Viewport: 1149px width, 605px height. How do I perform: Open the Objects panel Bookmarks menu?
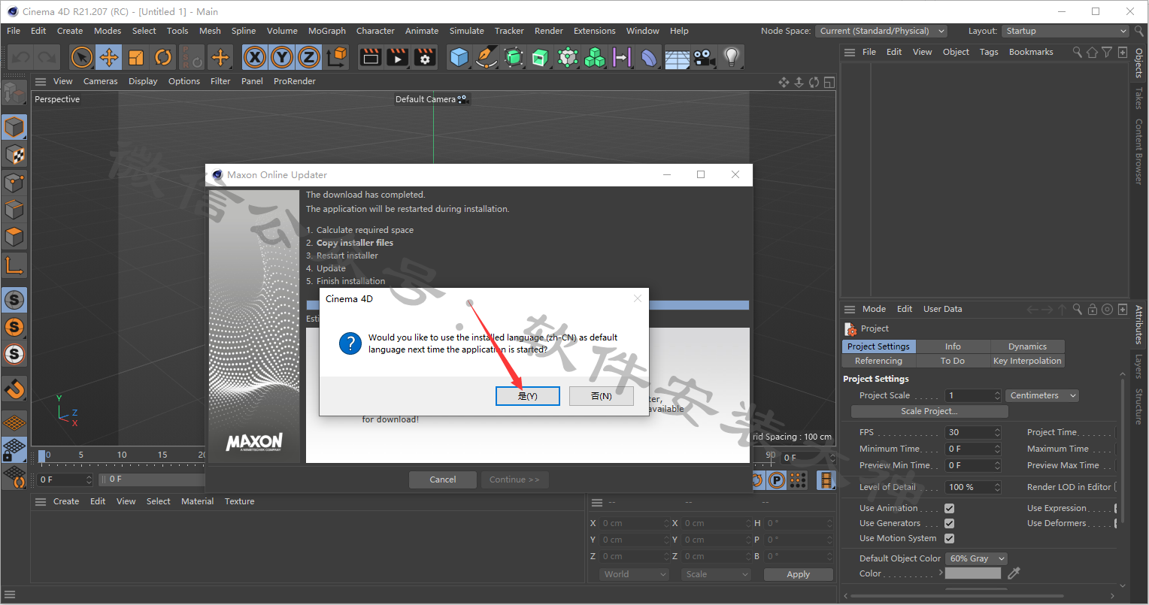point(1030,52)
